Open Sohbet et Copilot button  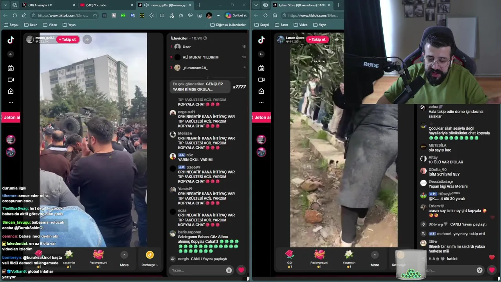coord(236,15)
